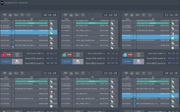
Task: Click the green progress bar under ICE_CUBE_LOOP
Action: pyautogui.click(x=92, y=23)
